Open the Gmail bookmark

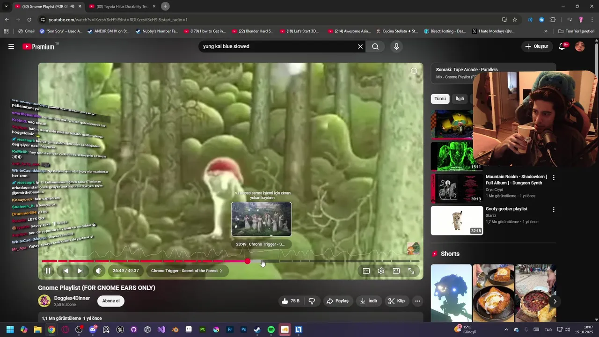(26, 31)
